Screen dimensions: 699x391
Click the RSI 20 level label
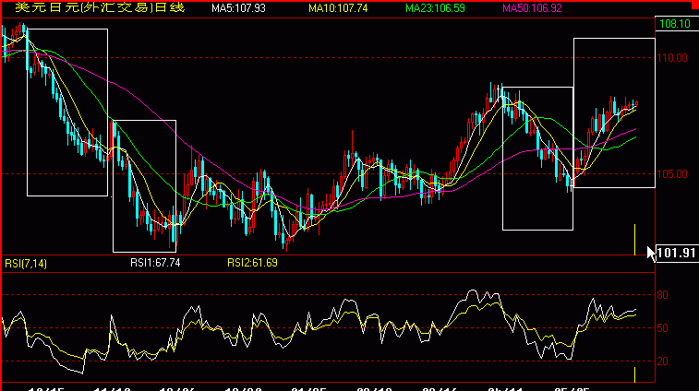(662, 361)
